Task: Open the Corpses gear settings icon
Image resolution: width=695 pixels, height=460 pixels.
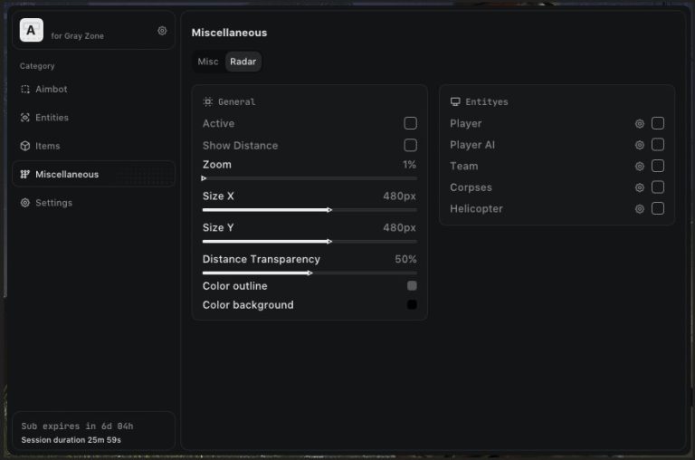Action: (x=640, y=187)
